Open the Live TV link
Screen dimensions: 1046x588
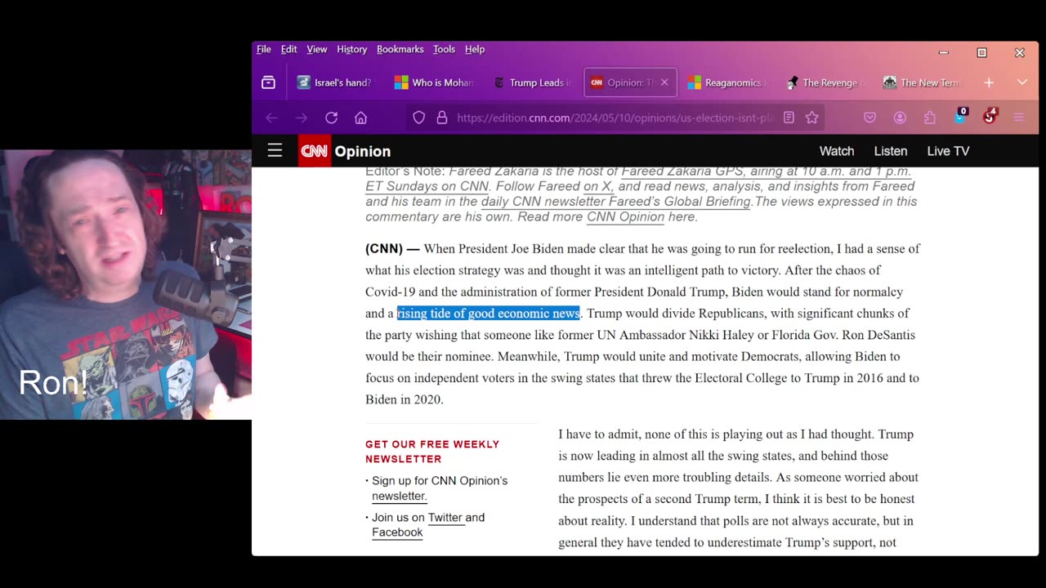pyautogui.click(x=948, y=151)
